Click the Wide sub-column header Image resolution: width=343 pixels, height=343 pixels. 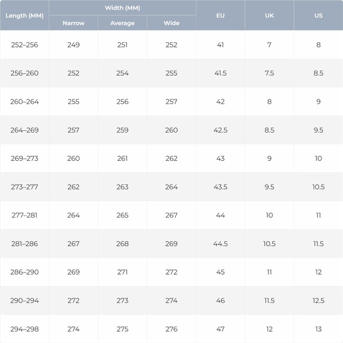pyautogui.click(x=171, y=23)
